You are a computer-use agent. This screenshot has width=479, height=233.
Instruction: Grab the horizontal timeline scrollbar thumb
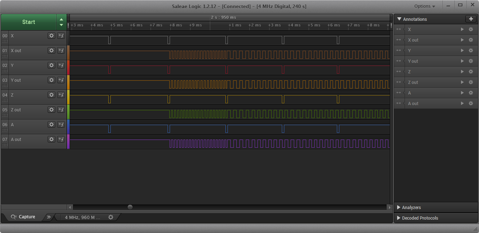coord(130,207)
